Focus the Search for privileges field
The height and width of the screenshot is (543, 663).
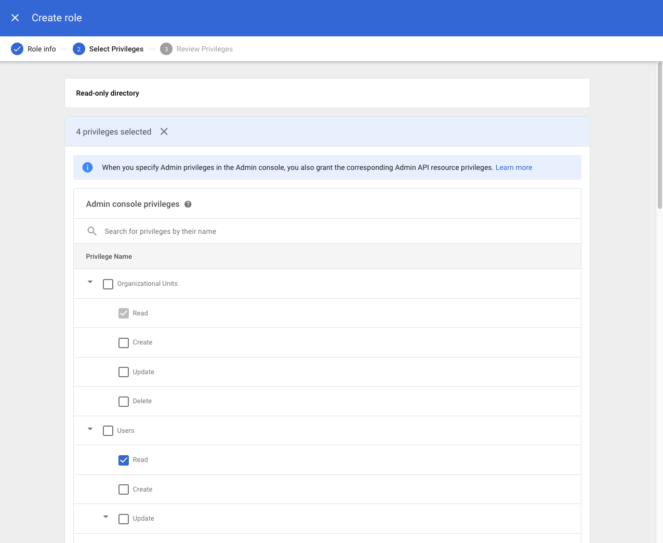point(327,231)
